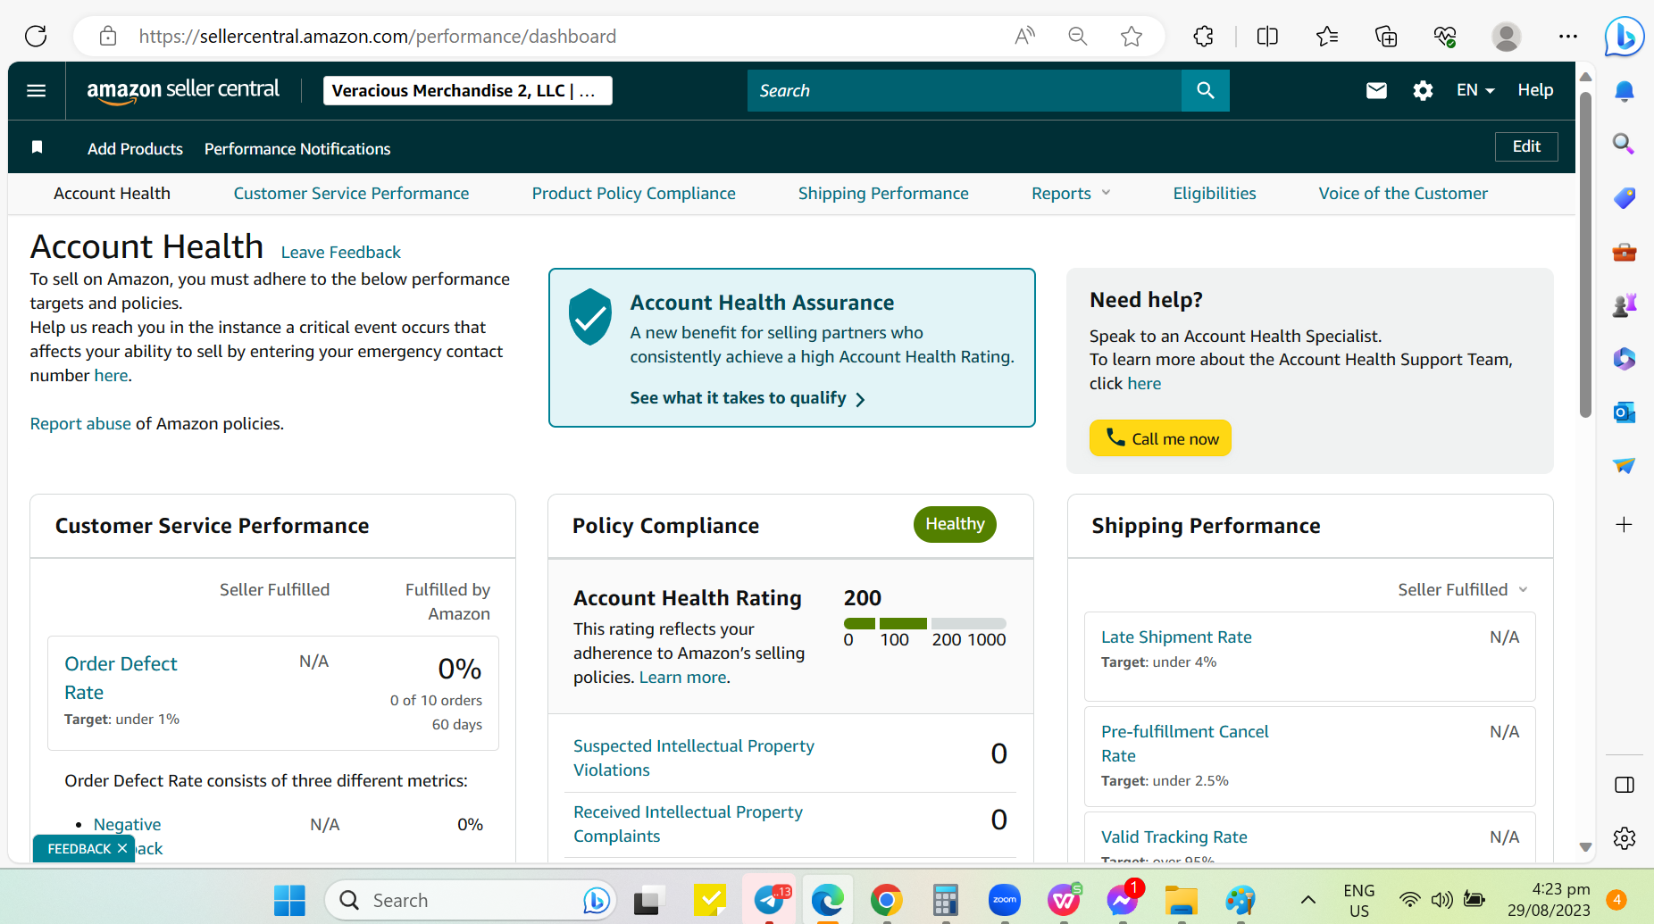Add a sidebar app with plus icon
The width and height of the screenshot is (1654, 924).
(x=1625, y=524)
